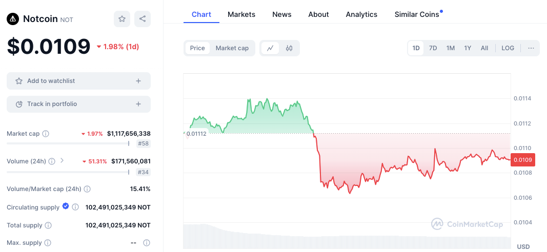Click the current price label 0.0109 on chart
Screen dimensions: 547x252
coord(522,160)
